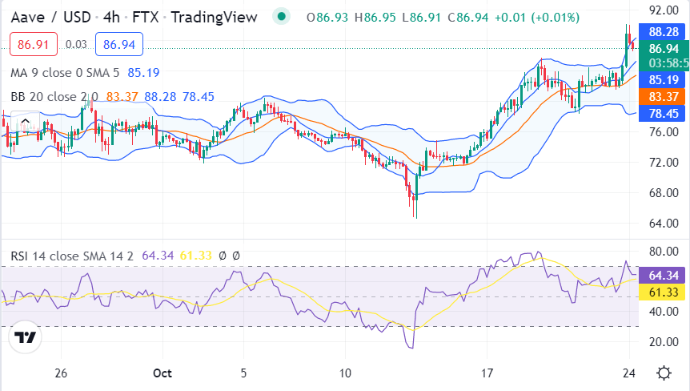Image resolution: width=690 pixels, height=391 pixels.
Task: Click the 26 date on time axis
Action: click(61, 373)
